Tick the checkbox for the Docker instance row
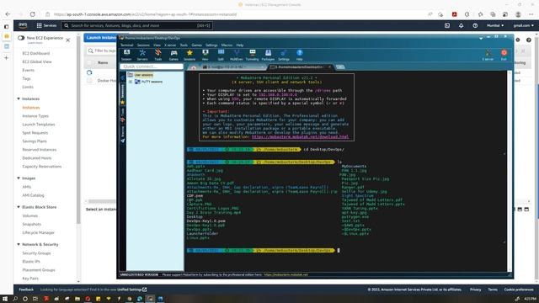This screenshot has width=539, height=303. (89, 81)
